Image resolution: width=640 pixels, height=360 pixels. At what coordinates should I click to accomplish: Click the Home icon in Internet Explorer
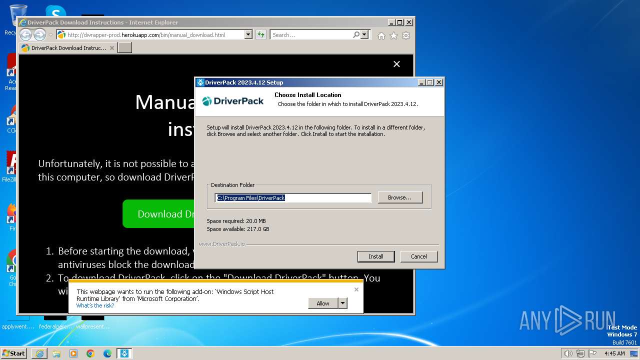pyautogui.click(x=381, y=35)
